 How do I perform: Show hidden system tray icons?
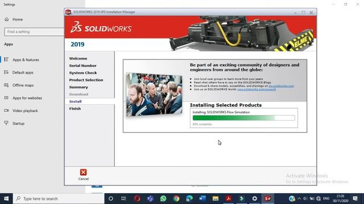click(299, 198)
